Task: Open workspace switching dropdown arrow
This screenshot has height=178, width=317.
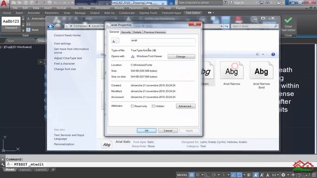Action: (288, 175)
